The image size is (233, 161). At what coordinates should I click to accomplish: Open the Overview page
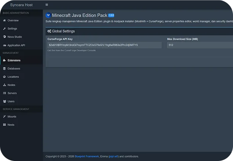pos(21,21)
